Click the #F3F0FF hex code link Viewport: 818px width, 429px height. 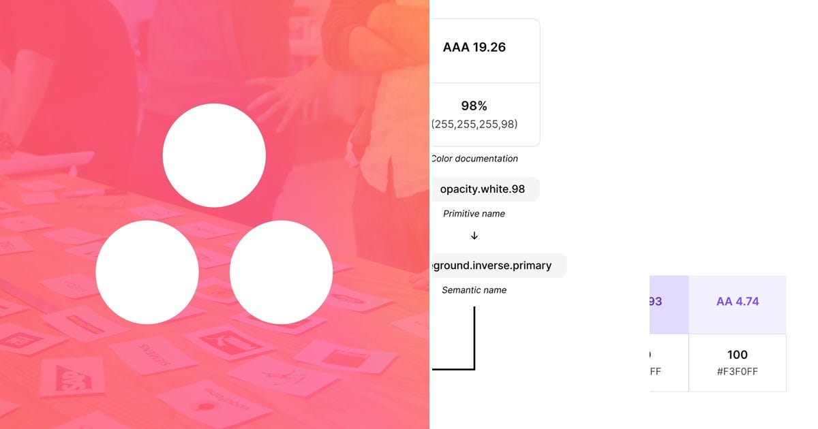click(x=737, y=372)
